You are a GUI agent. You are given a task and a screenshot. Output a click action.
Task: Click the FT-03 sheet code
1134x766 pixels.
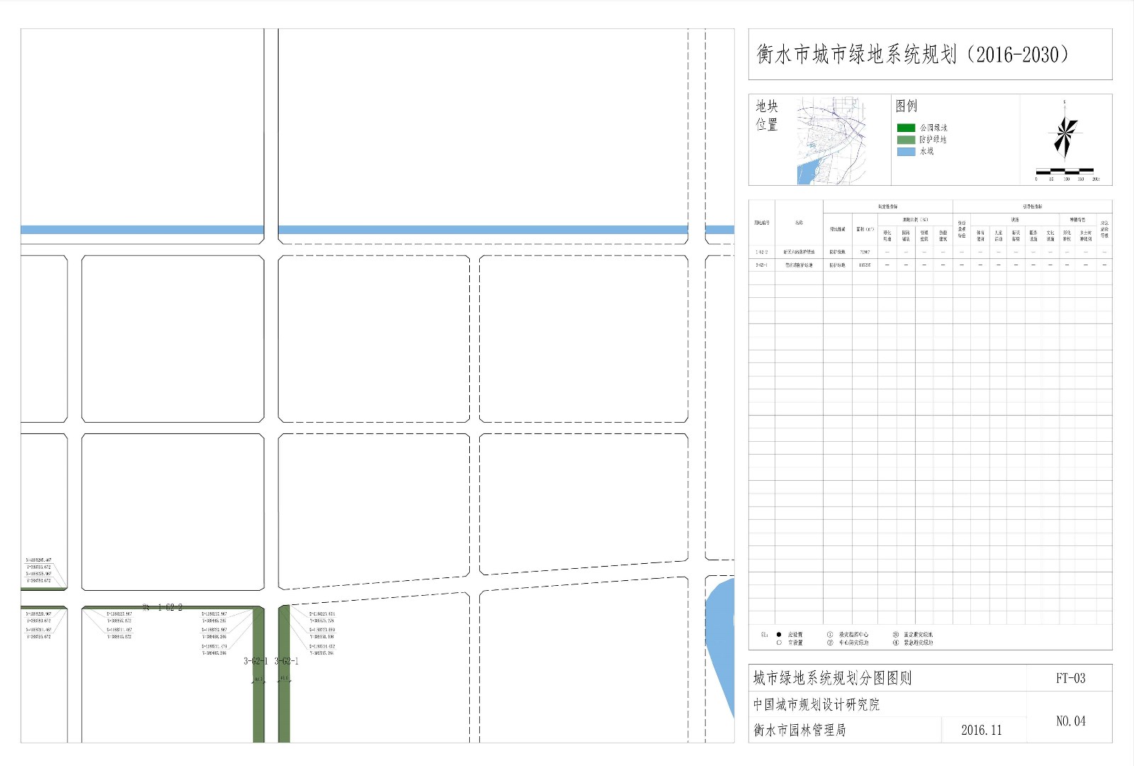(x=1070, y=678)
